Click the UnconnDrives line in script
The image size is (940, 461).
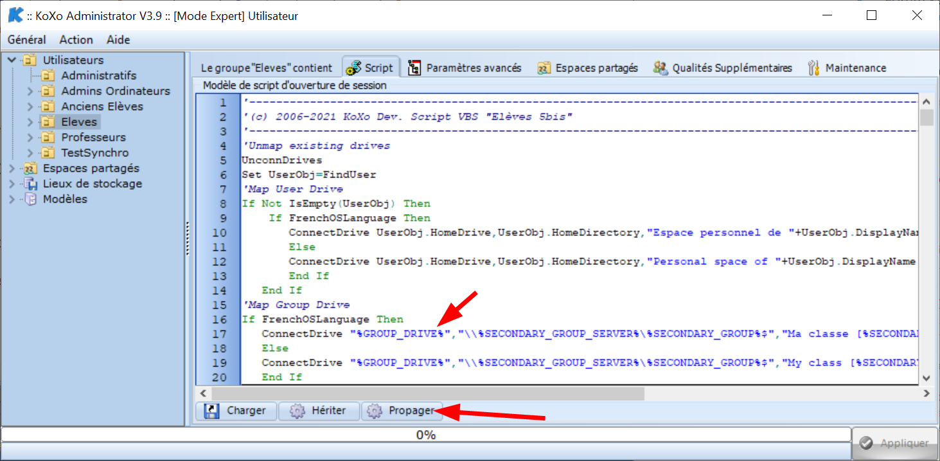(282, 160)
